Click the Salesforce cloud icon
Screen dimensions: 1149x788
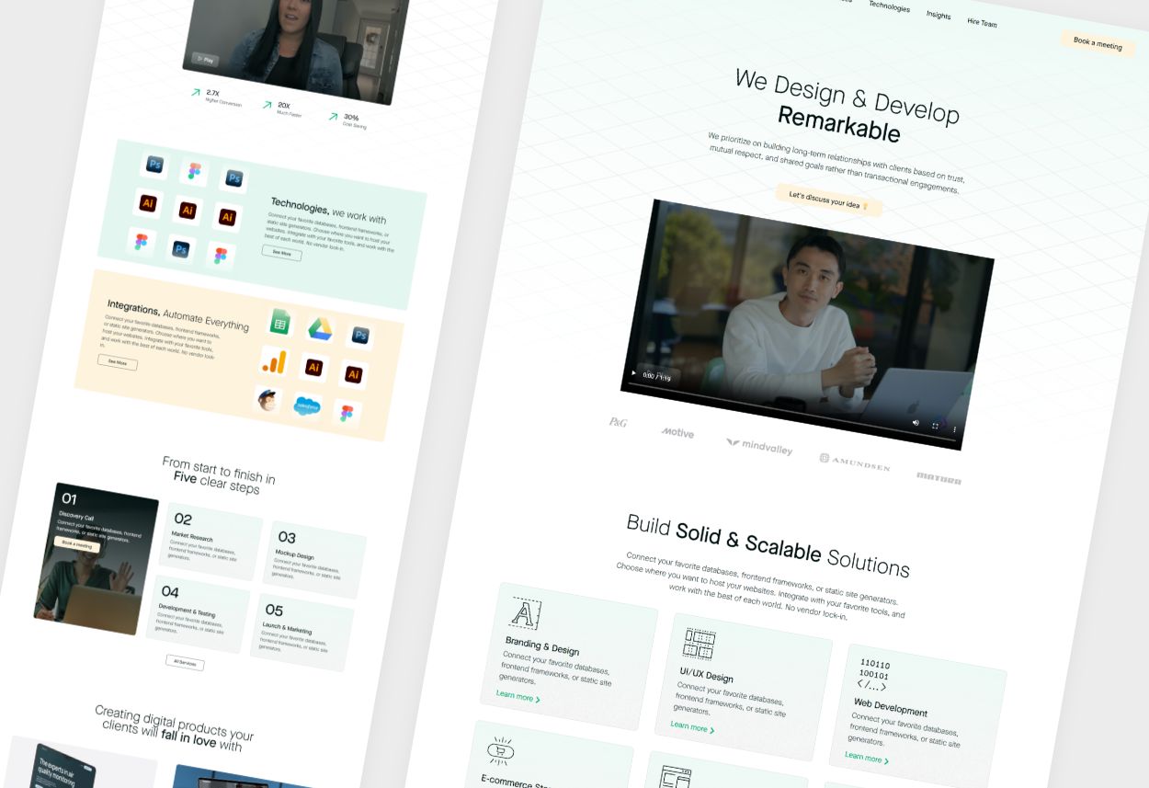307,406
